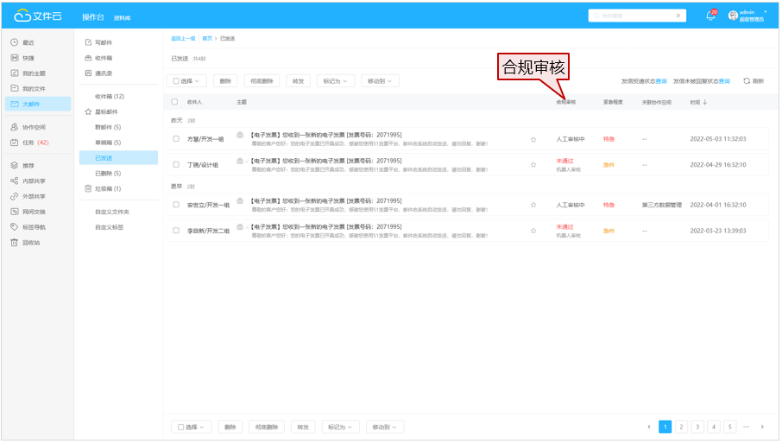
Task: Switch to 资料库 tab in header
Action: 122,17
